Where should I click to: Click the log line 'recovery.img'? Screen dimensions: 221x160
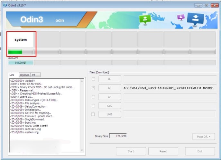pos(25,129)
